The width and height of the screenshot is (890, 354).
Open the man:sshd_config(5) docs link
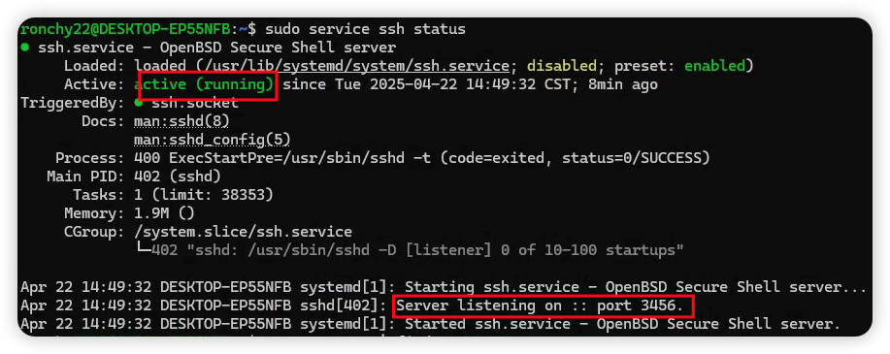click(x=213, y=140)
